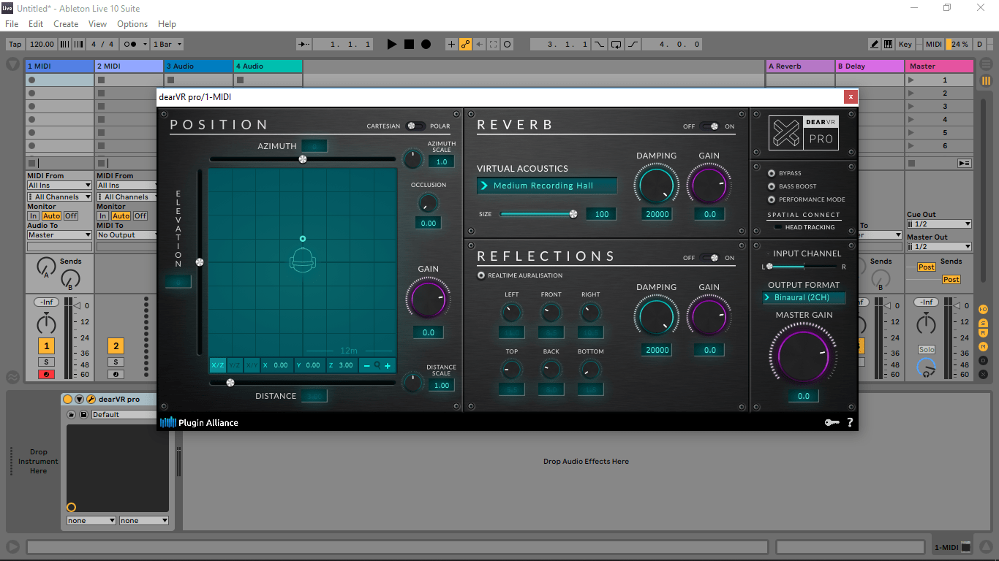
Task: Click the Cue headphone volume knob
Action: coord(927,367)
